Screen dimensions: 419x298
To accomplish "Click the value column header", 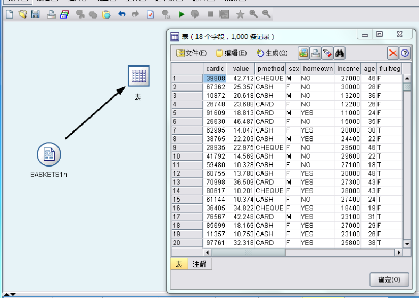I will [241, 69].
